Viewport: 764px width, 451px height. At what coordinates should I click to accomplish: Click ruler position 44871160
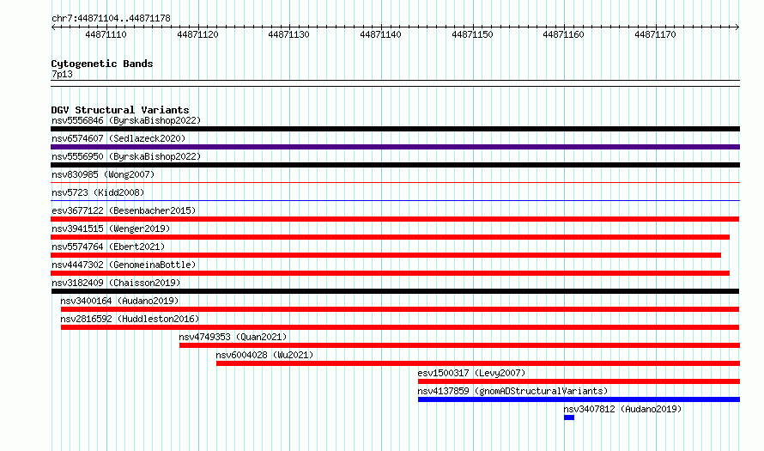(x=564, y=34)
